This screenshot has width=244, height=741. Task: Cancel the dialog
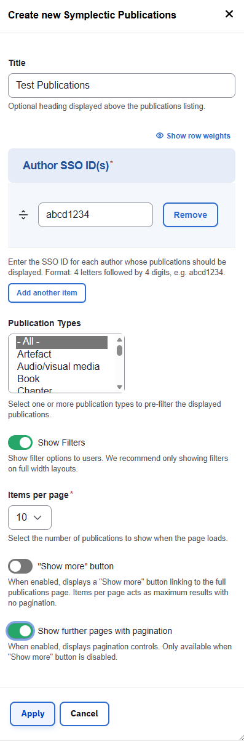(84, 714)
